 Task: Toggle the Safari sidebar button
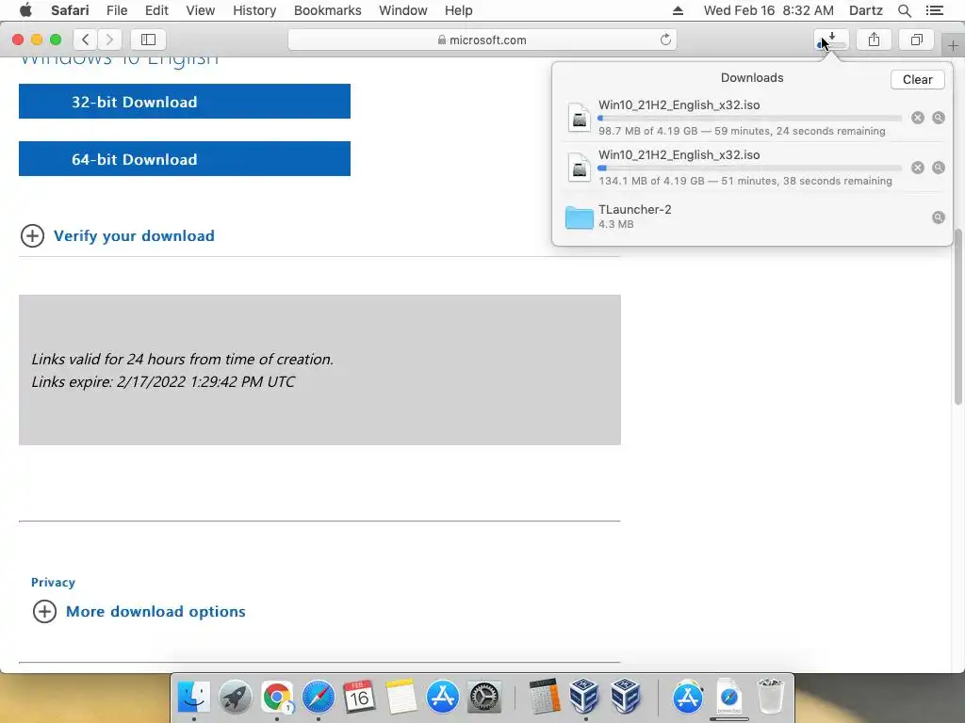(148, 40)
